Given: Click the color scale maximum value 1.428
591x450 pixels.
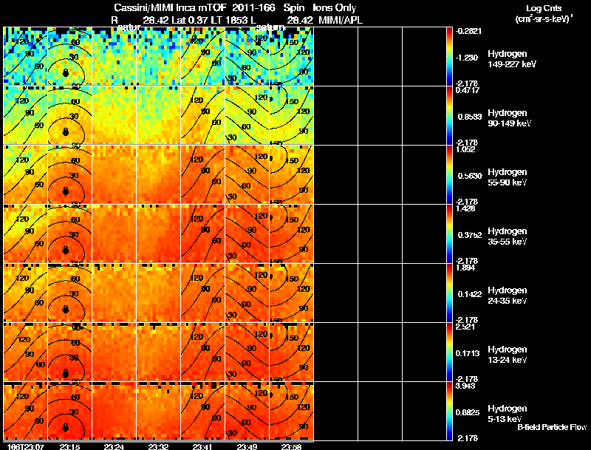Looking at the screenshot, I should click(x=465, y=208).
